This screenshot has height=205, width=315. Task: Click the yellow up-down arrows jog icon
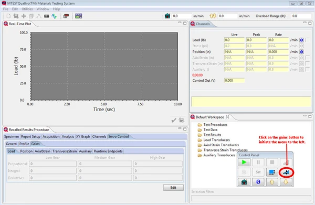[x=213, y=16]
